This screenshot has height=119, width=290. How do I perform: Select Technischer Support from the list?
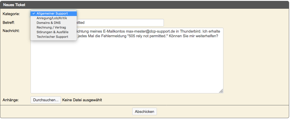coord(54,37)
